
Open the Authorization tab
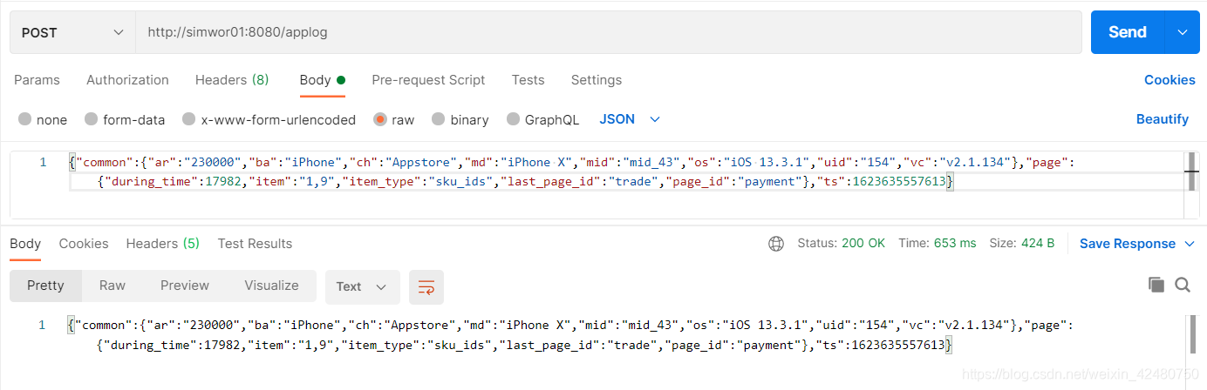coord(127,80)
